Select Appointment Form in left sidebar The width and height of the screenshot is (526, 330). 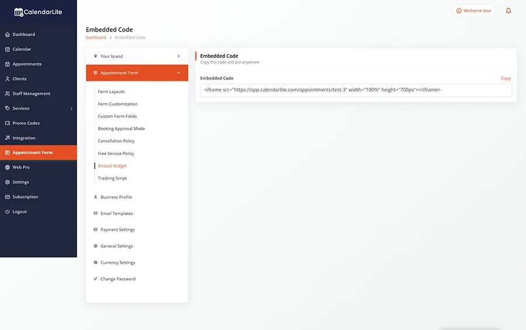click(x=38, y=152)
